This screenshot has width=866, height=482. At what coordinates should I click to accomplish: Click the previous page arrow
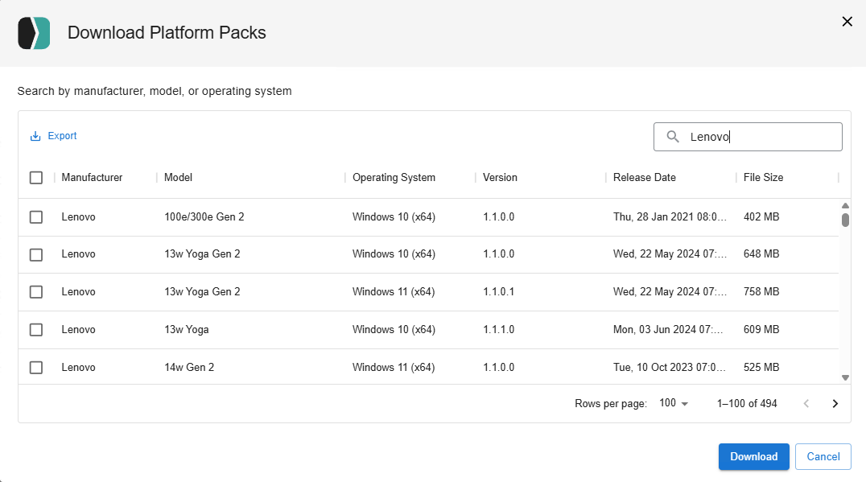click(x=806, y=404)
